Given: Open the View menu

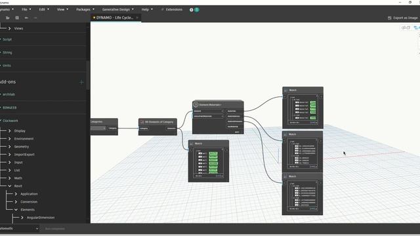Looking at the screenshot, I should [x=62, y=9].
